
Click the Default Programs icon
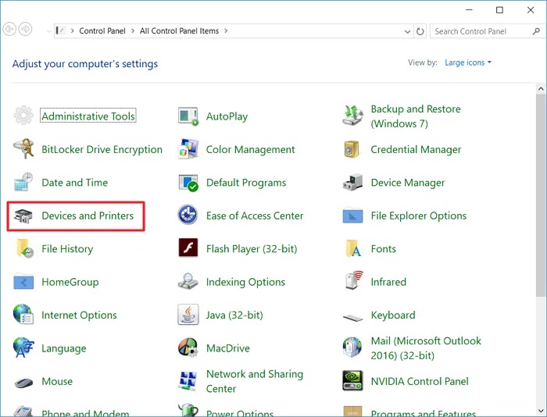click(188, 183)
